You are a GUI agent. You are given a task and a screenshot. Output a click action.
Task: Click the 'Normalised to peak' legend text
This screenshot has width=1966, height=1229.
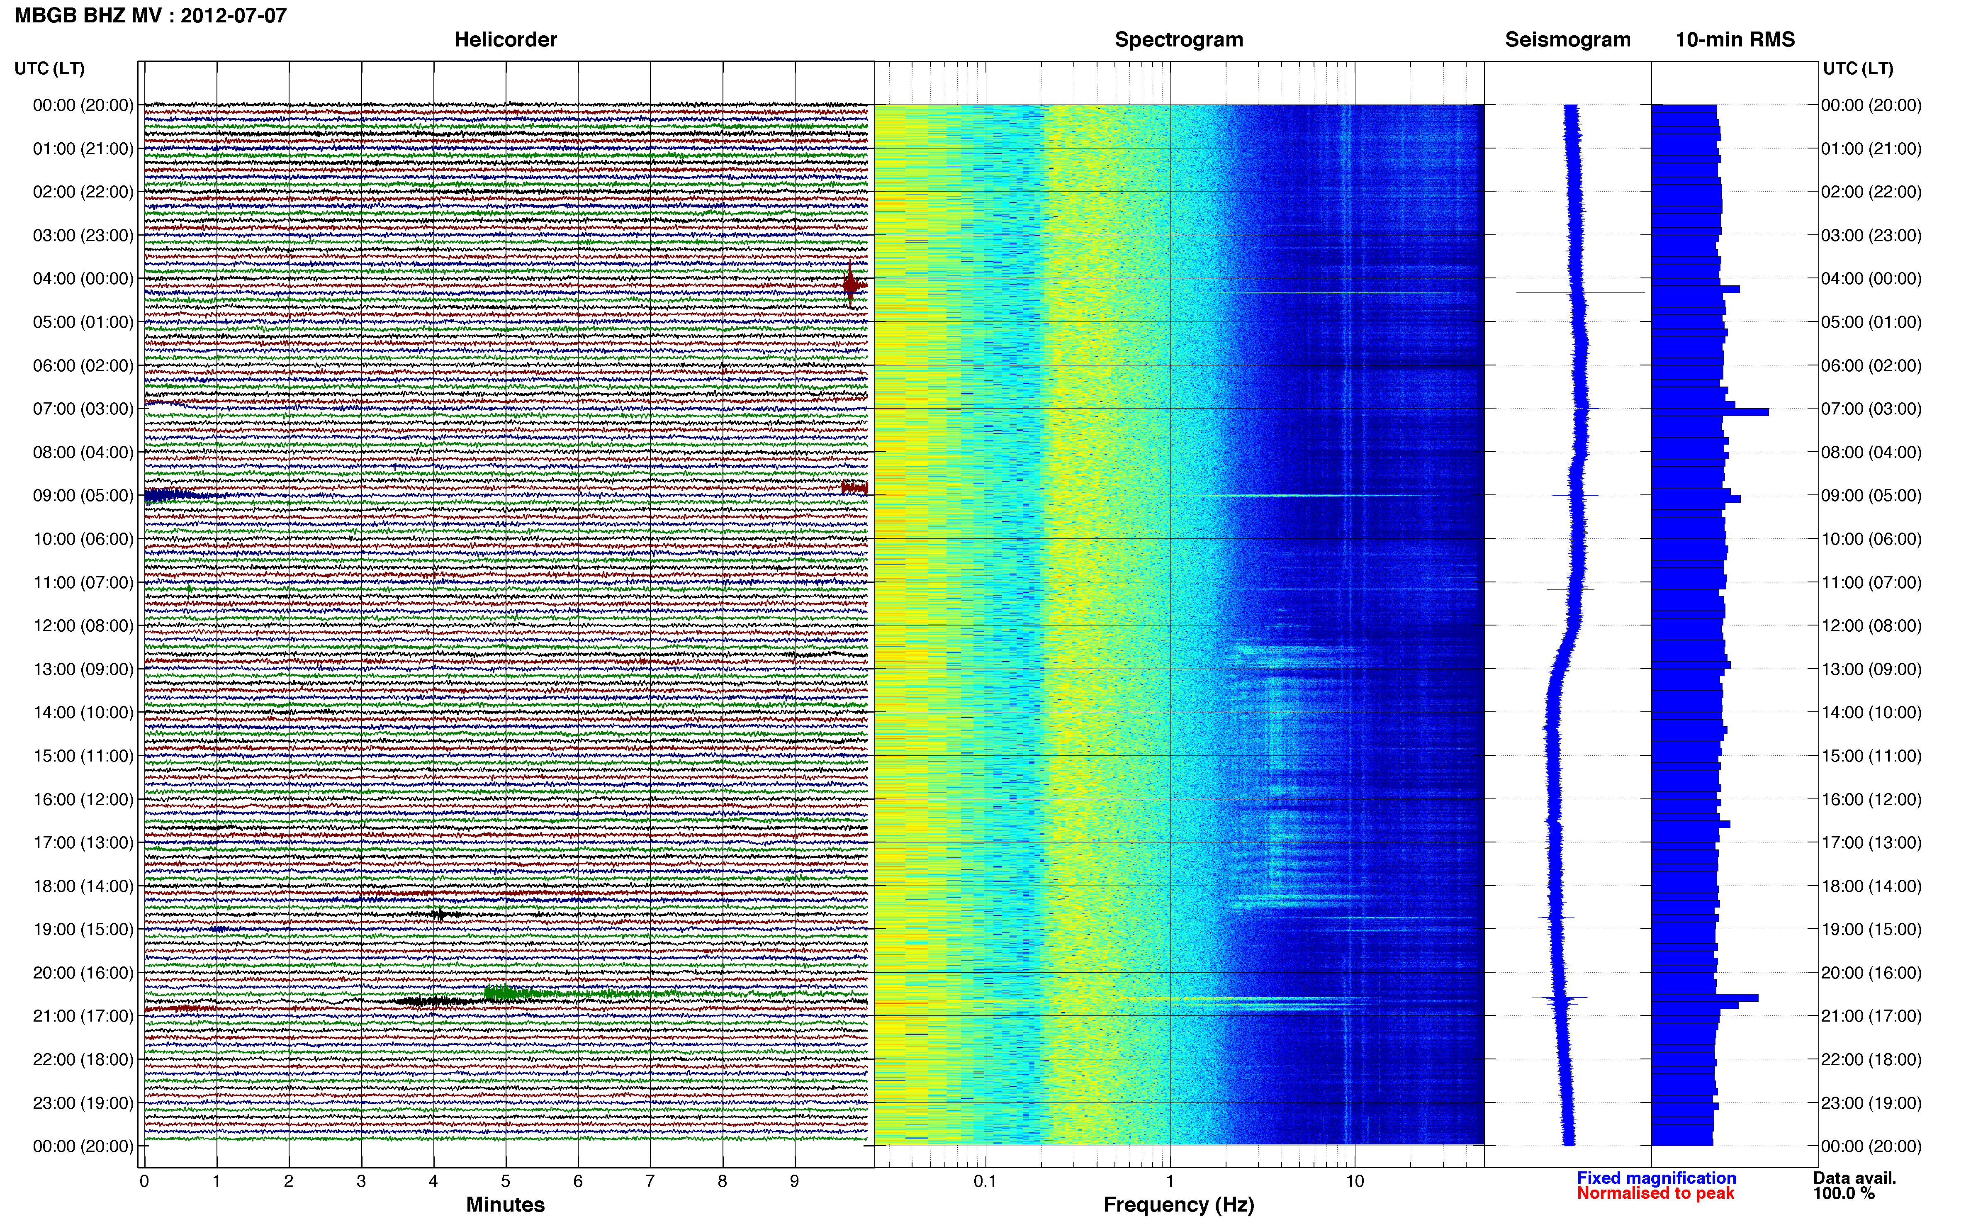(x=1655, y=1193)
